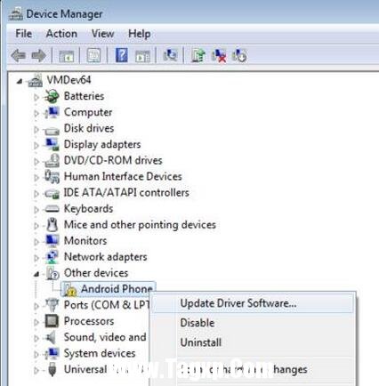379x386 pixels.
Task: Open the File menu
Action: [x=23, y=34]
